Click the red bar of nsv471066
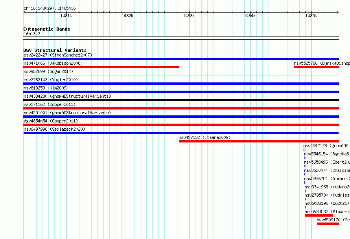The image size is (350, 239). 101,67
